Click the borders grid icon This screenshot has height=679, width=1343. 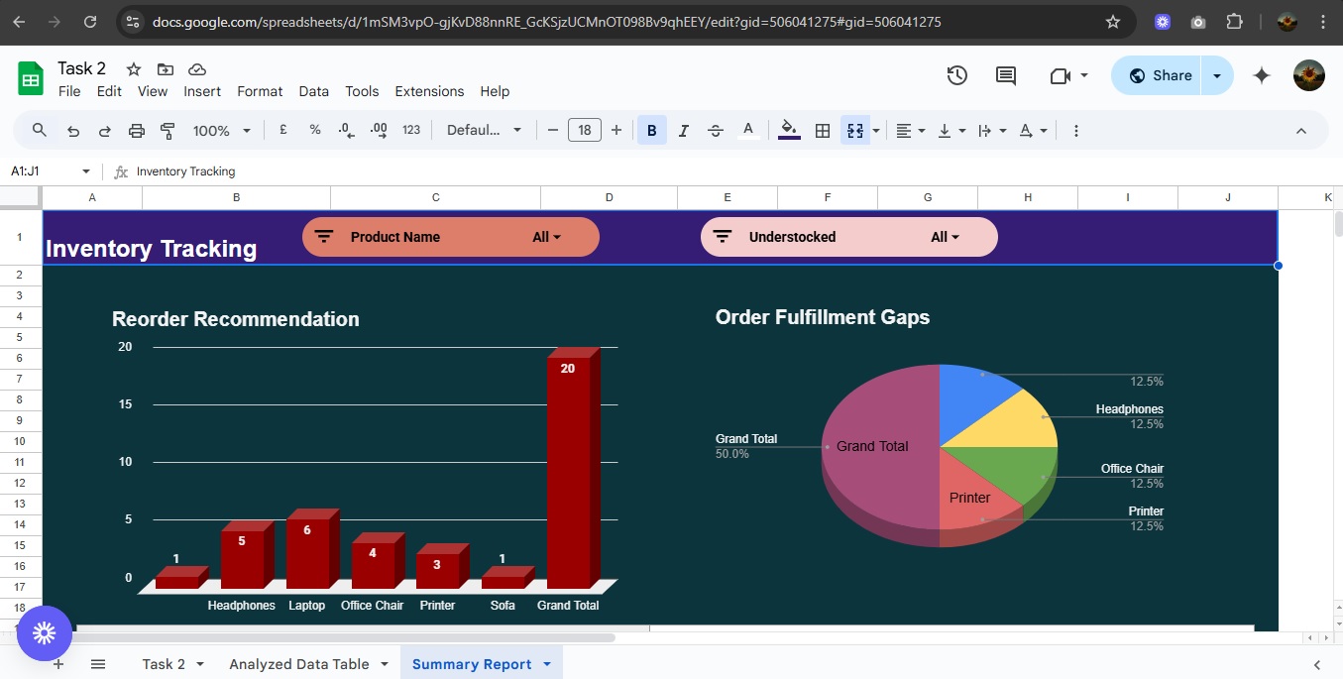(822, 131)
